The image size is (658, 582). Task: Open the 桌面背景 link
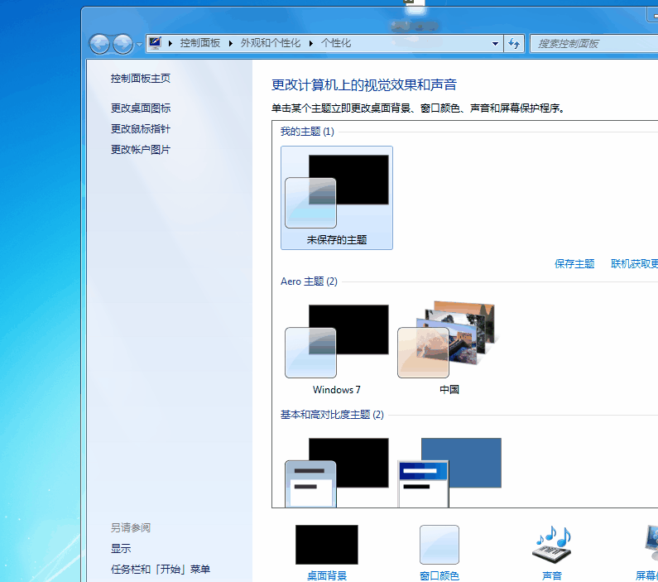[326, 575]
